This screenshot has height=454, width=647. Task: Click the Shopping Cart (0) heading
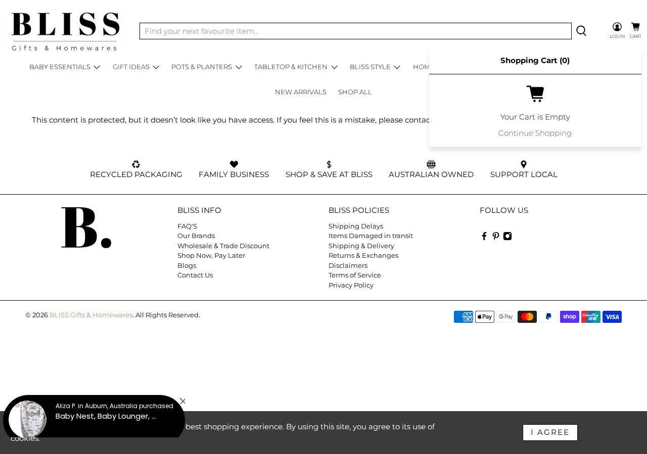click(x=535, y=61)
